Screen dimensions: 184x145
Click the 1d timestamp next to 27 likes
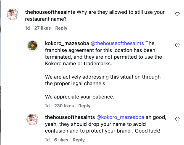pos(27,28)
